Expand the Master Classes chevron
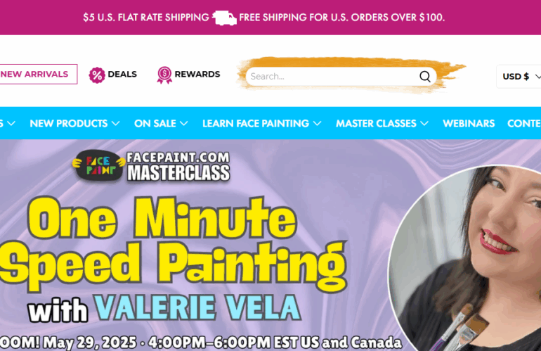The width and height of the screenshot is (541, 351). click(x=424, y=123)
